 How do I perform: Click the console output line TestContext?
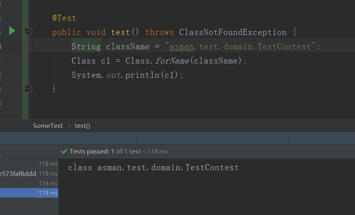(153, 167)
